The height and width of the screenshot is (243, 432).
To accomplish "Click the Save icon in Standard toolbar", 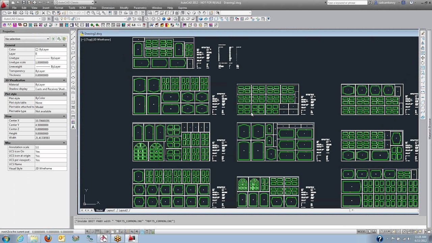I will (x=15, y=13).
